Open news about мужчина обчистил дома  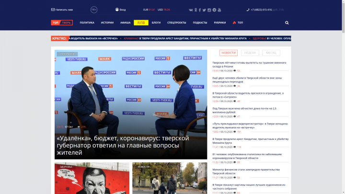tap(244, 110)
